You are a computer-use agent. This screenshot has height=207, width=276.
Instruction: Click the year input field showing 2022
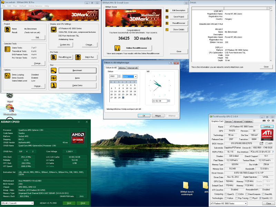point(114,76)
